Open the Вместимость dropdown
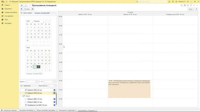200x112 pixels. pyautogui.click(x=55, y=86)
